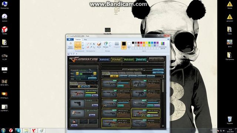Screen dimensions: 237x133
Task: Open the blue Paint file menu button
Action: click(x=70, y=40)
